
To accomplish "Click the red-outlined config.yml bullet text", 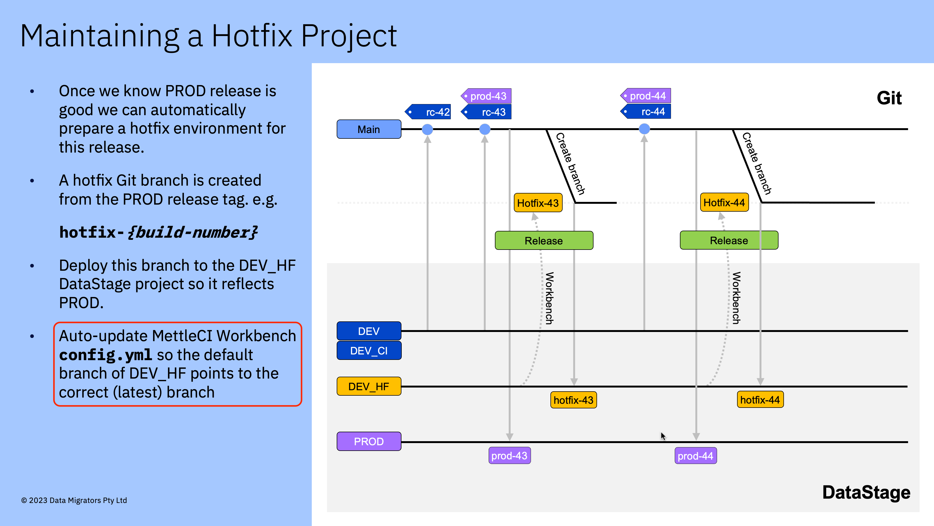I will pos(177,364).
